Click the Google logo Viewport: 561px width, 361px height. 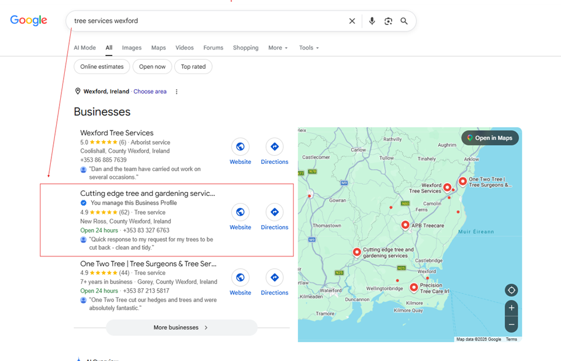point(29,20)
